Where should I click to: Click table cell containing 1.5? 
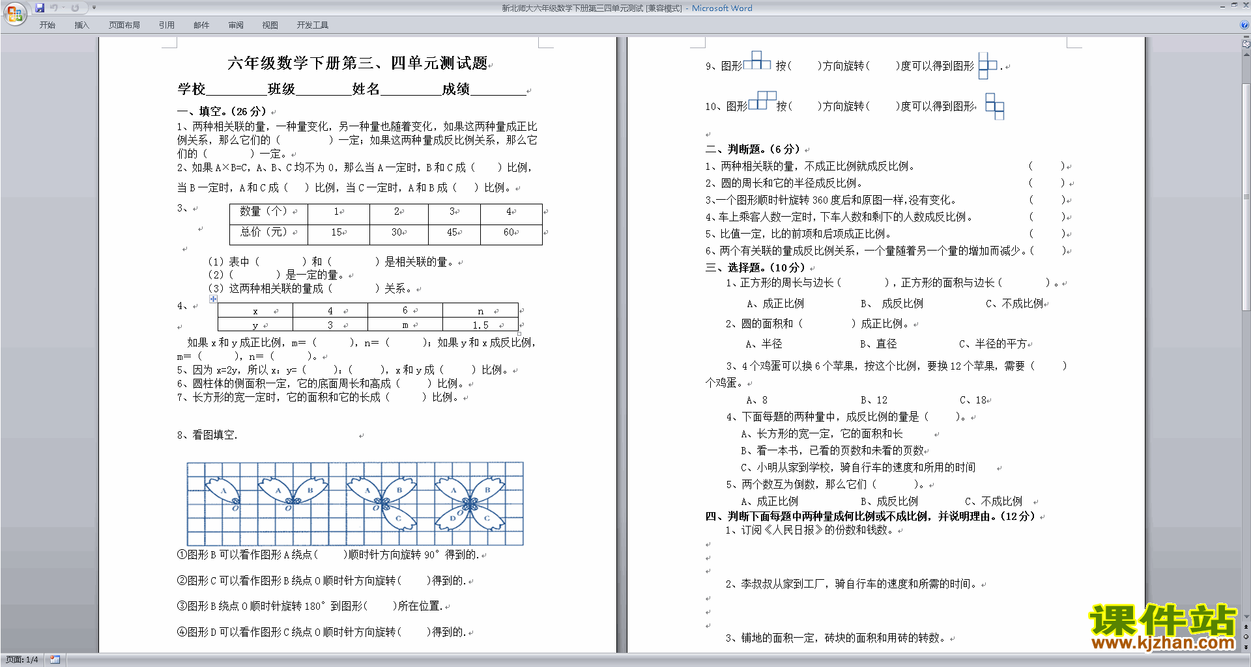point(480,325)
